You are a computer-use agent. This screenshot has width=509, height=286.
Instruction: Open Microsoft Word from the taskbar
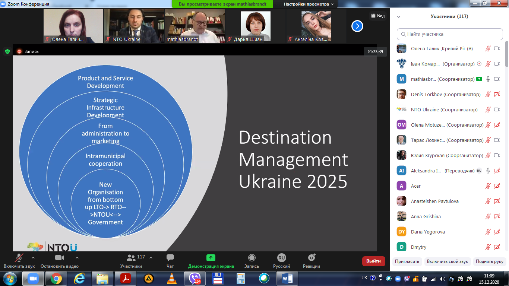[287, 279]
